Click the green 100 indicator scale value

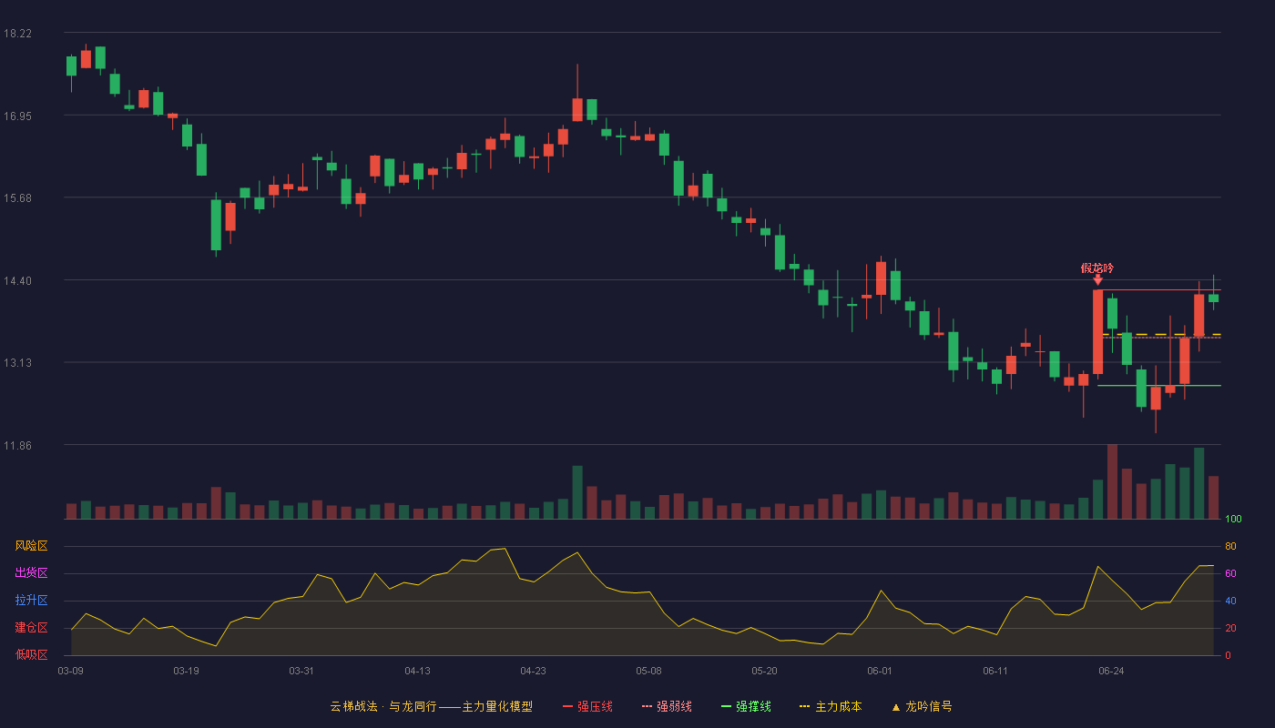[x=1233, y=519]
